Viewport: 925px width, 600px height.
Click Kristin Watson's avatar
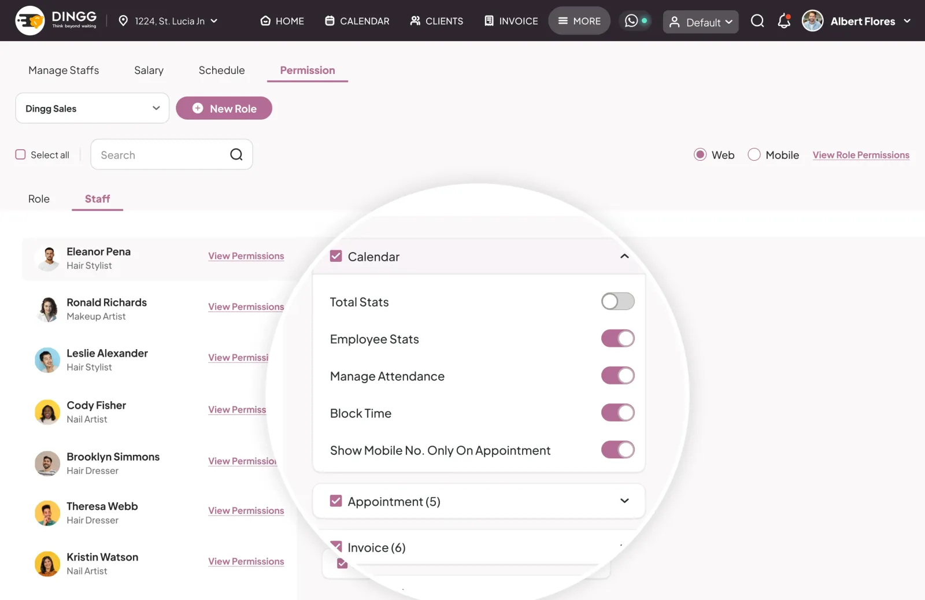tap(47, 564)
